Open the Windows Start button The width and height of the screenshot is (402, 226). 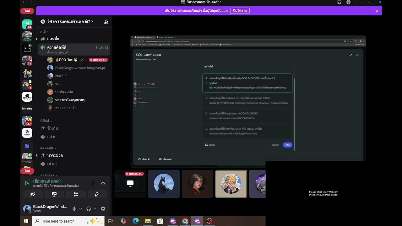26,221
